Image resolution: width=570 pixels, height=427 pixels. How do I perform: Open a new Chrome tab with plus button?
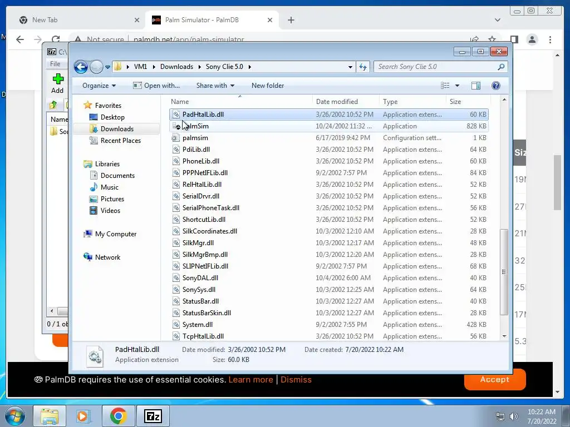tap(291, 20)
